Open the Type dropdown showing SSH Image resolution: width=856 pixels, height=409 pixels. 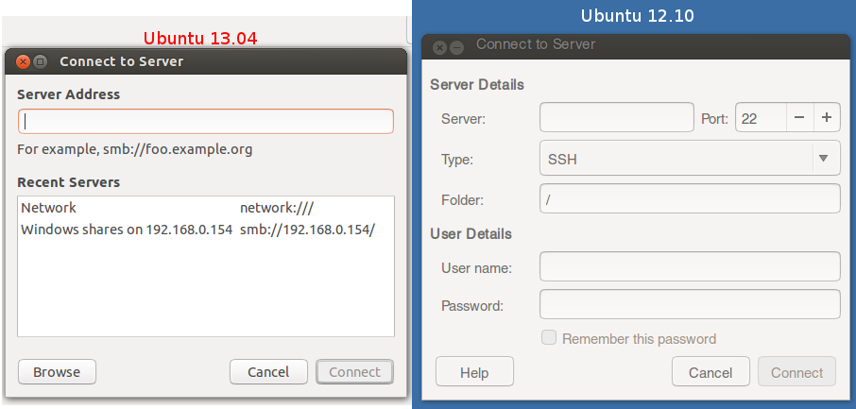coord(690,159)
